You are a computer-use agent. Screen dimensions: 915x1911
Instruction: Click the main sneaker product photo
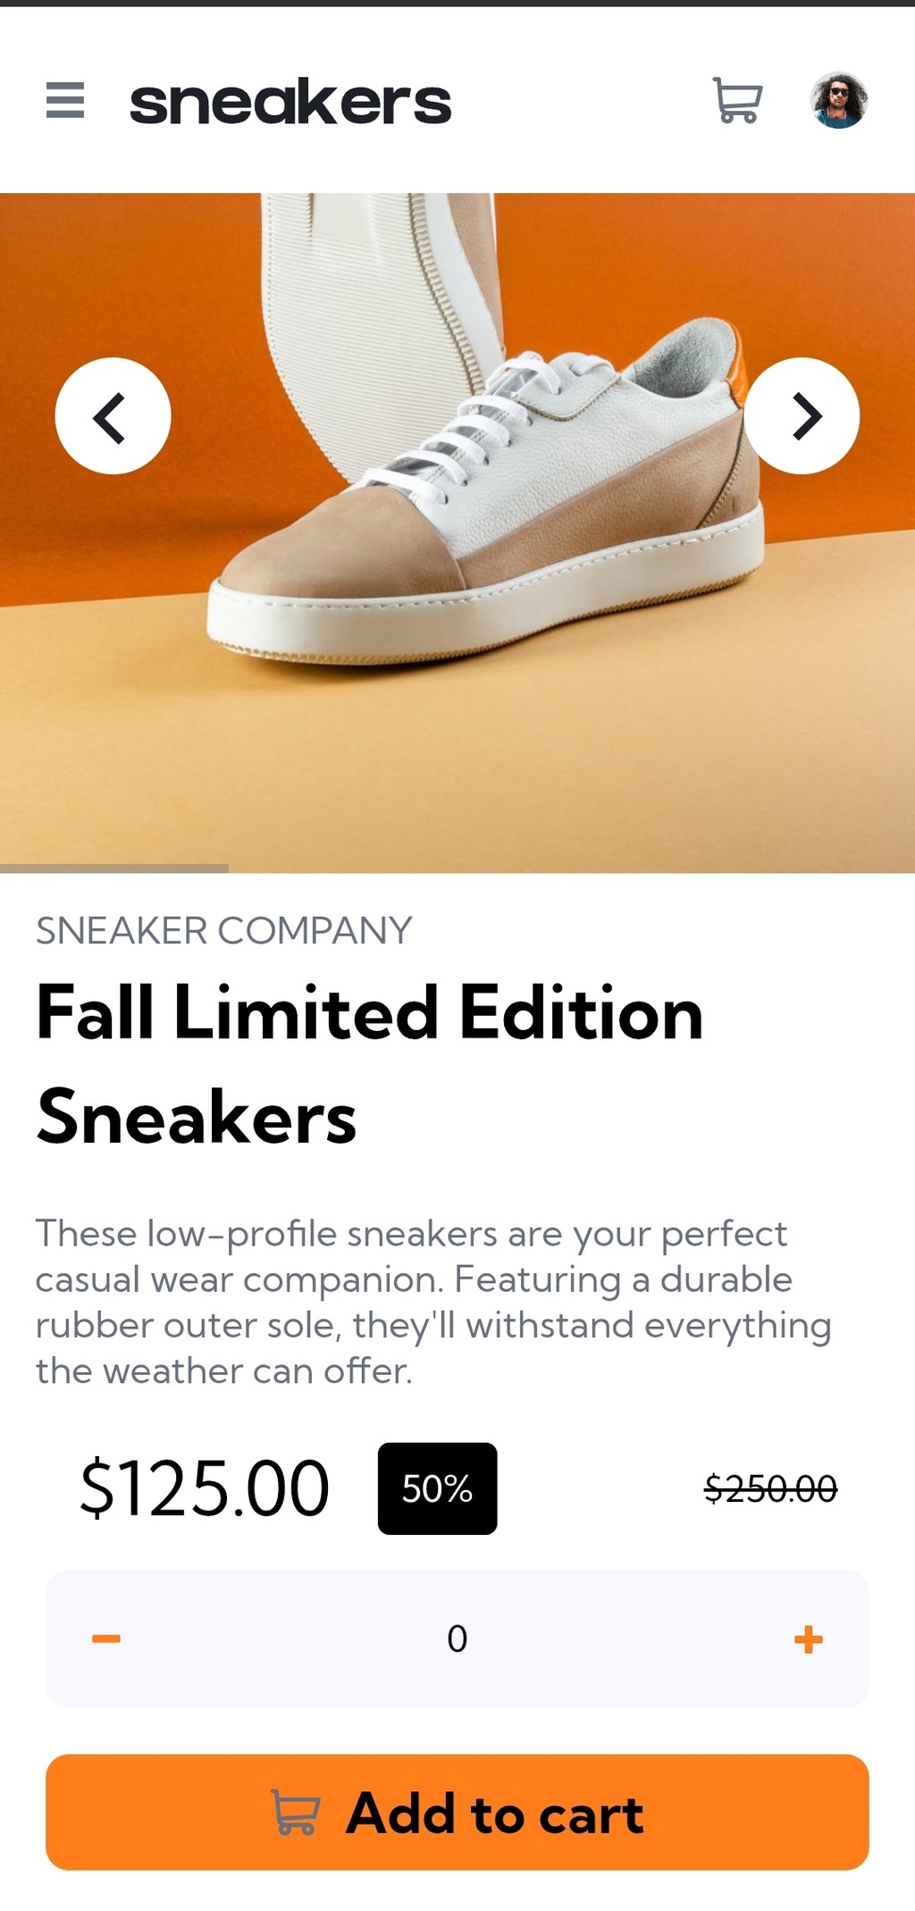(457, 532)
